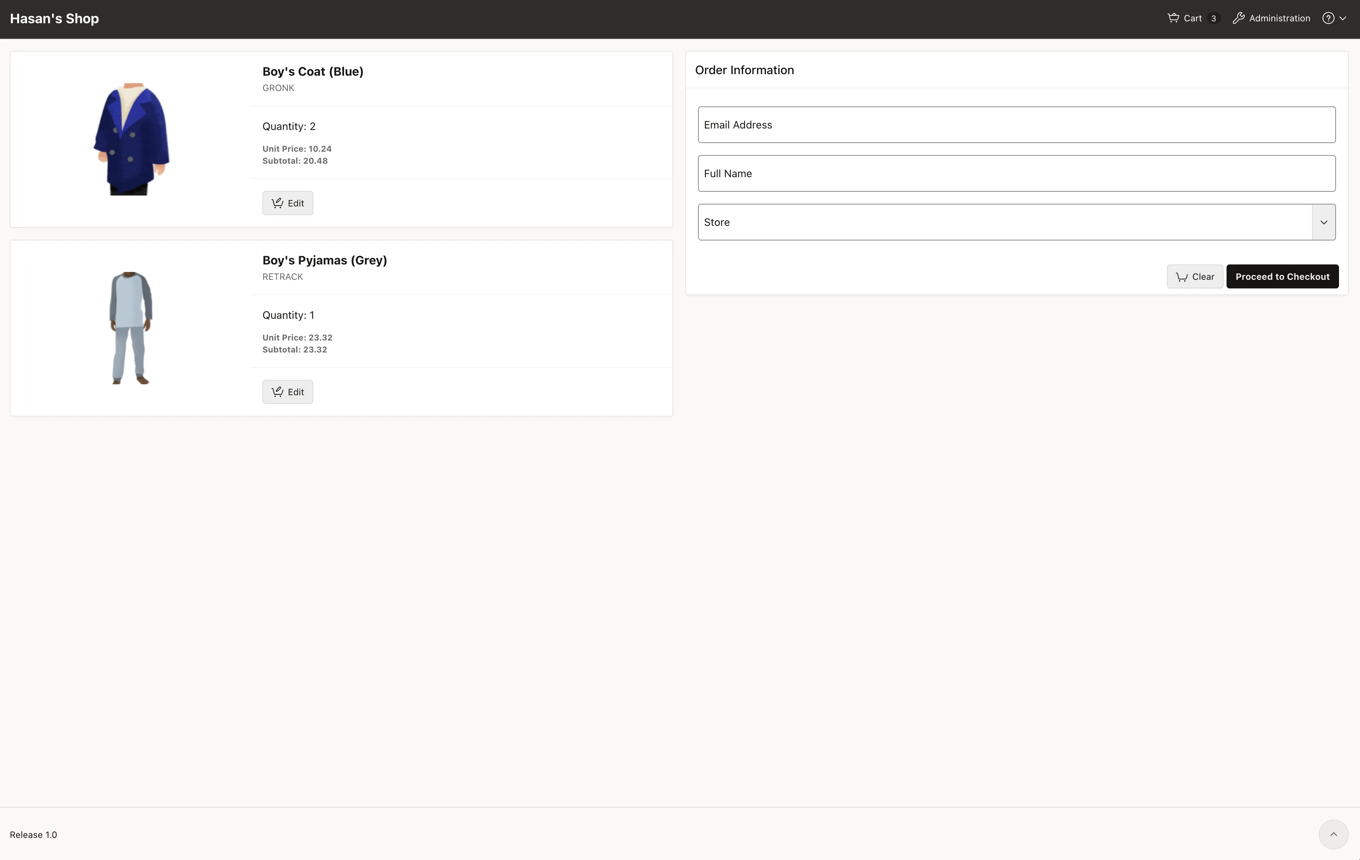
Task: Open the Cart from the header
Action: [x=1193, y=18]
